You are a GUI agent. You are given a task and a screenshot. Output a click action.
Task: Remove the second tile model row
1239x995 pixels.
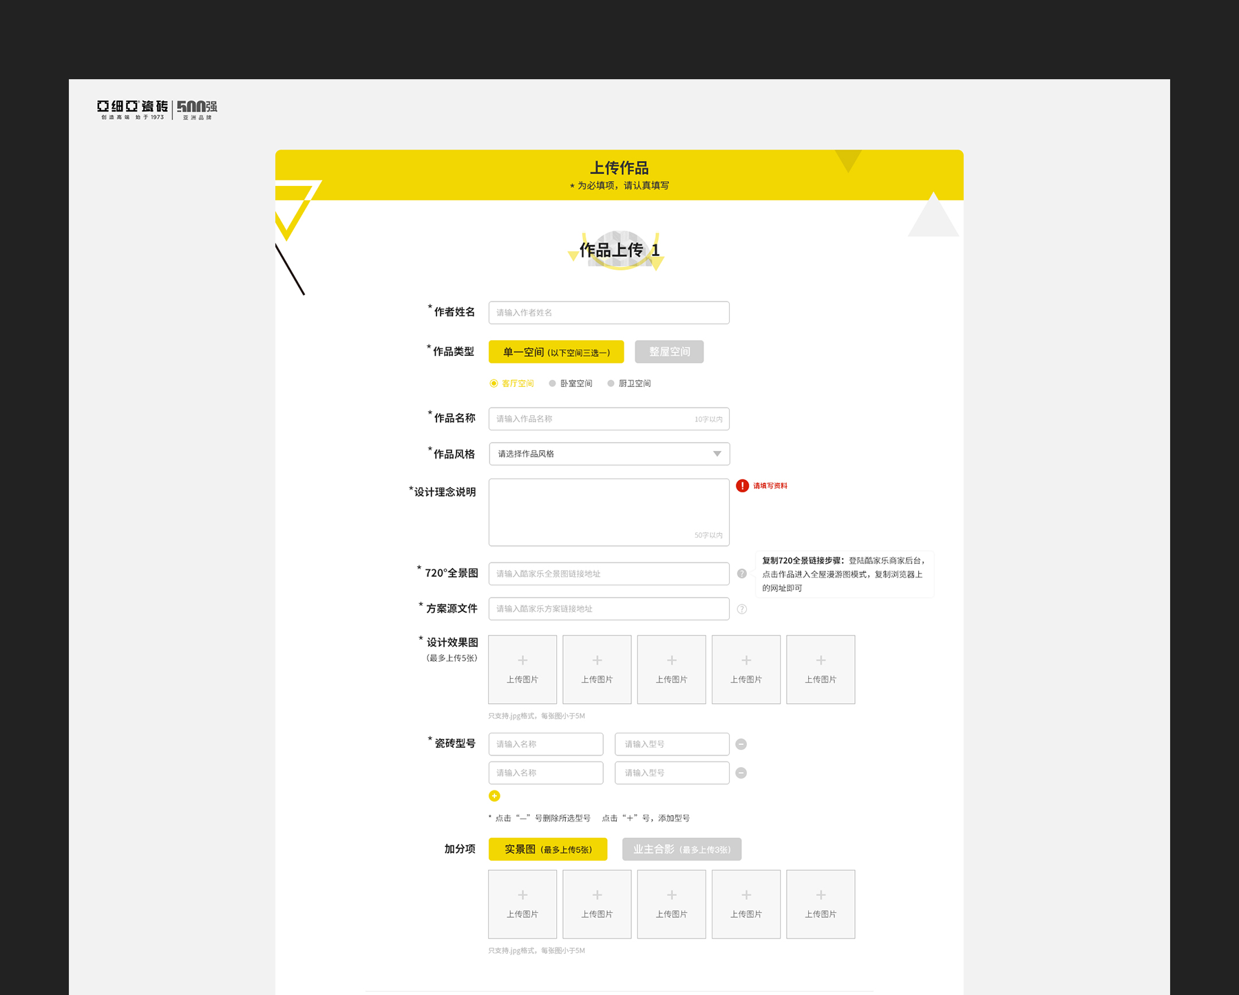coord(741,773)
